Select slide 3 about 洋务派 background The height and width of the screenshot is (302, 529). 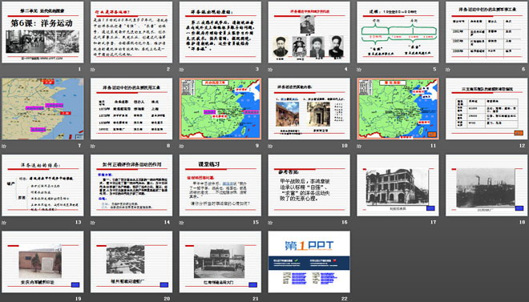point(220,32)
